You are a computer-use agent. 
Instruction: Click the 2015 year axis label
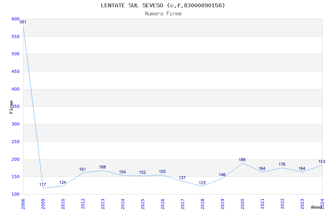[x=143, y=204]
